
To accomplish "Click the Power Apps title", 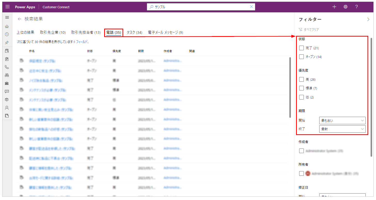I will [x=25, y=7].
